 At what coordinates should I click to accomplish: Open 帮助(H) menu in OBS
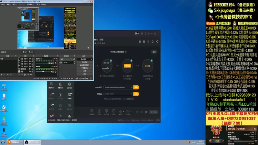click(x=44, y=5)
